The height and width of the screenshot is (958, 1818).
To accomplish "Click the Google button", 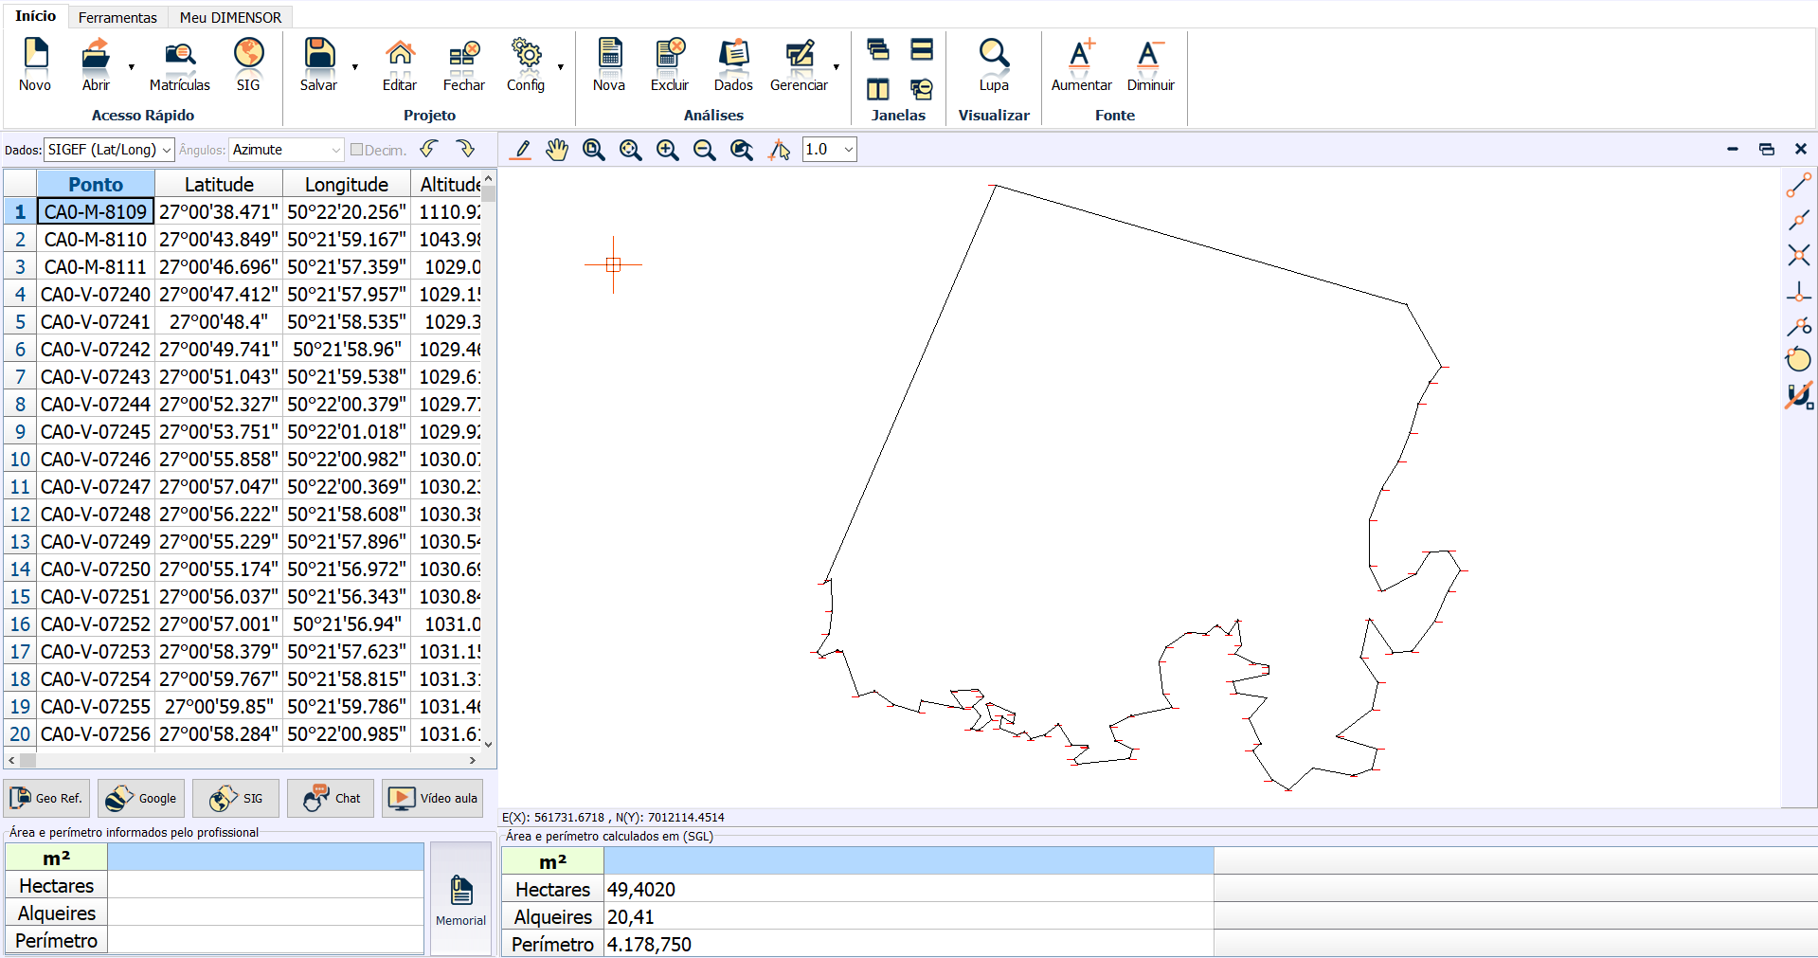I will pyautogui.click(x=140, y=798).
